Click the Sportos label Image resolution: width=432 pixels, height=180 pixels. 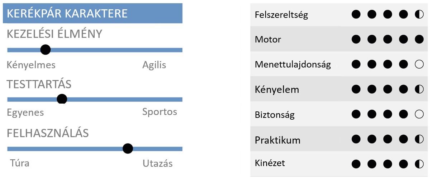160,112
